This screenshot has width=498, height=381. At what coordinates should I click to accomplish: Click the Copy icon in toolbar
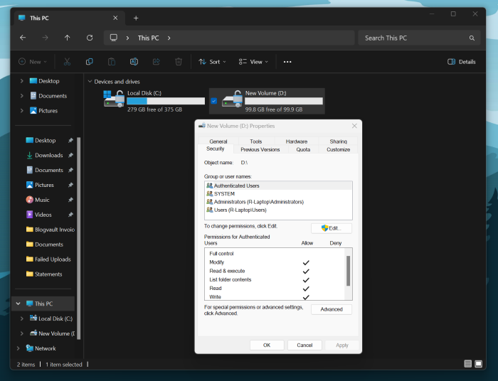pos(89,62)
